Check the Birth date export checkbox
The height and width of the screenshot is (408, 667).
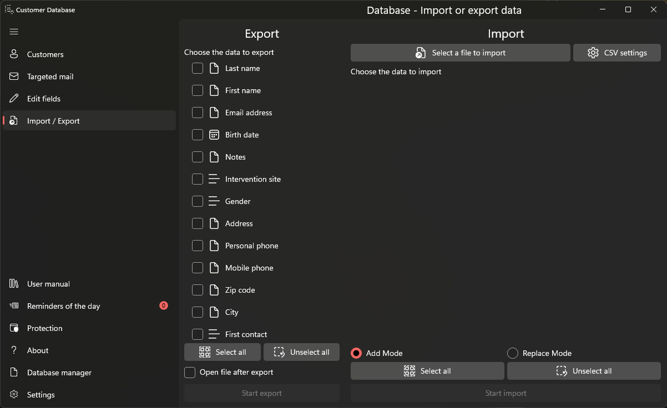point(198,135)
